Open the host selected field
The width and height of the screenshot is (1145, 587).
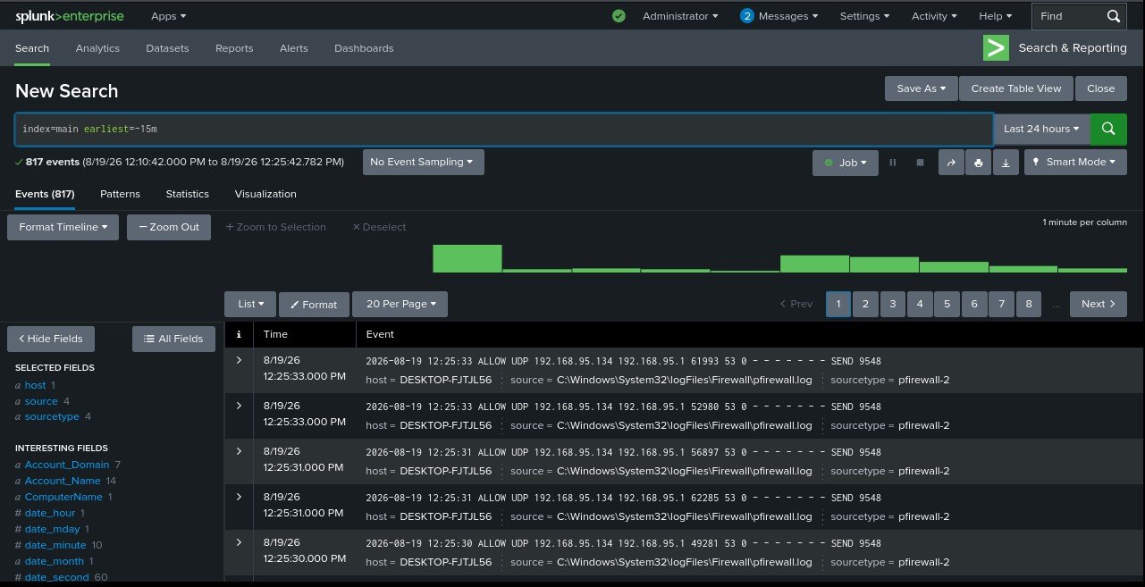click(x=35, y=385)
